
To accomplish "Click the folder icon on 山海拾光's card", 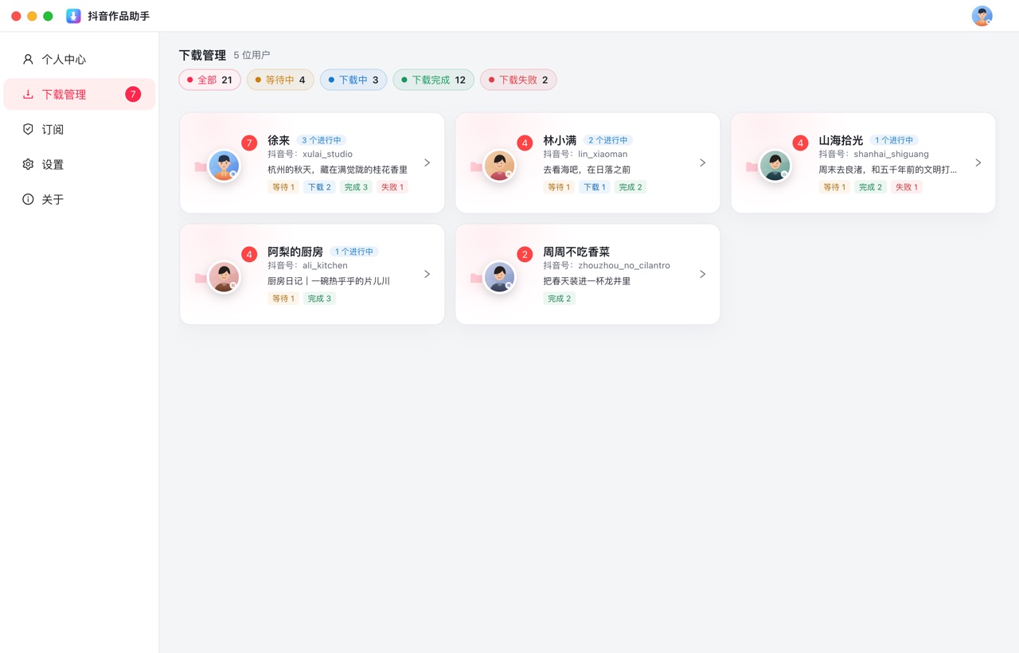I will tap(751, 166).
